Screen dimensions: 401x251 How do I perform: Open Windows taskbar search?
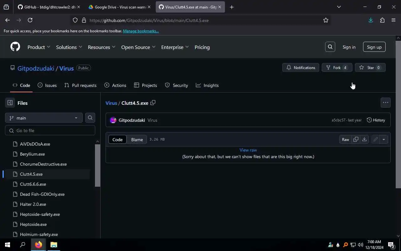[x=23, y=245]
